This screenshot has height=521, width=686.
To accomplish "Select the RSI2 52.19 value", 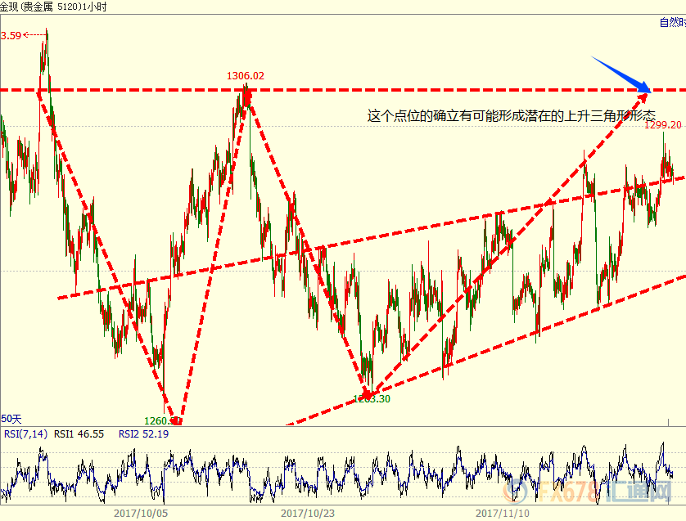I will 143,434.
